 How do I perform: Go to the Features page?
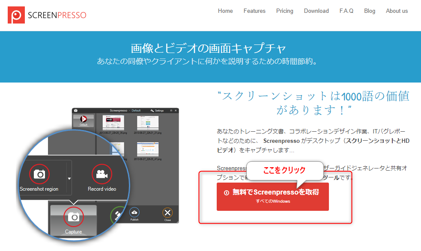(254, 11)
